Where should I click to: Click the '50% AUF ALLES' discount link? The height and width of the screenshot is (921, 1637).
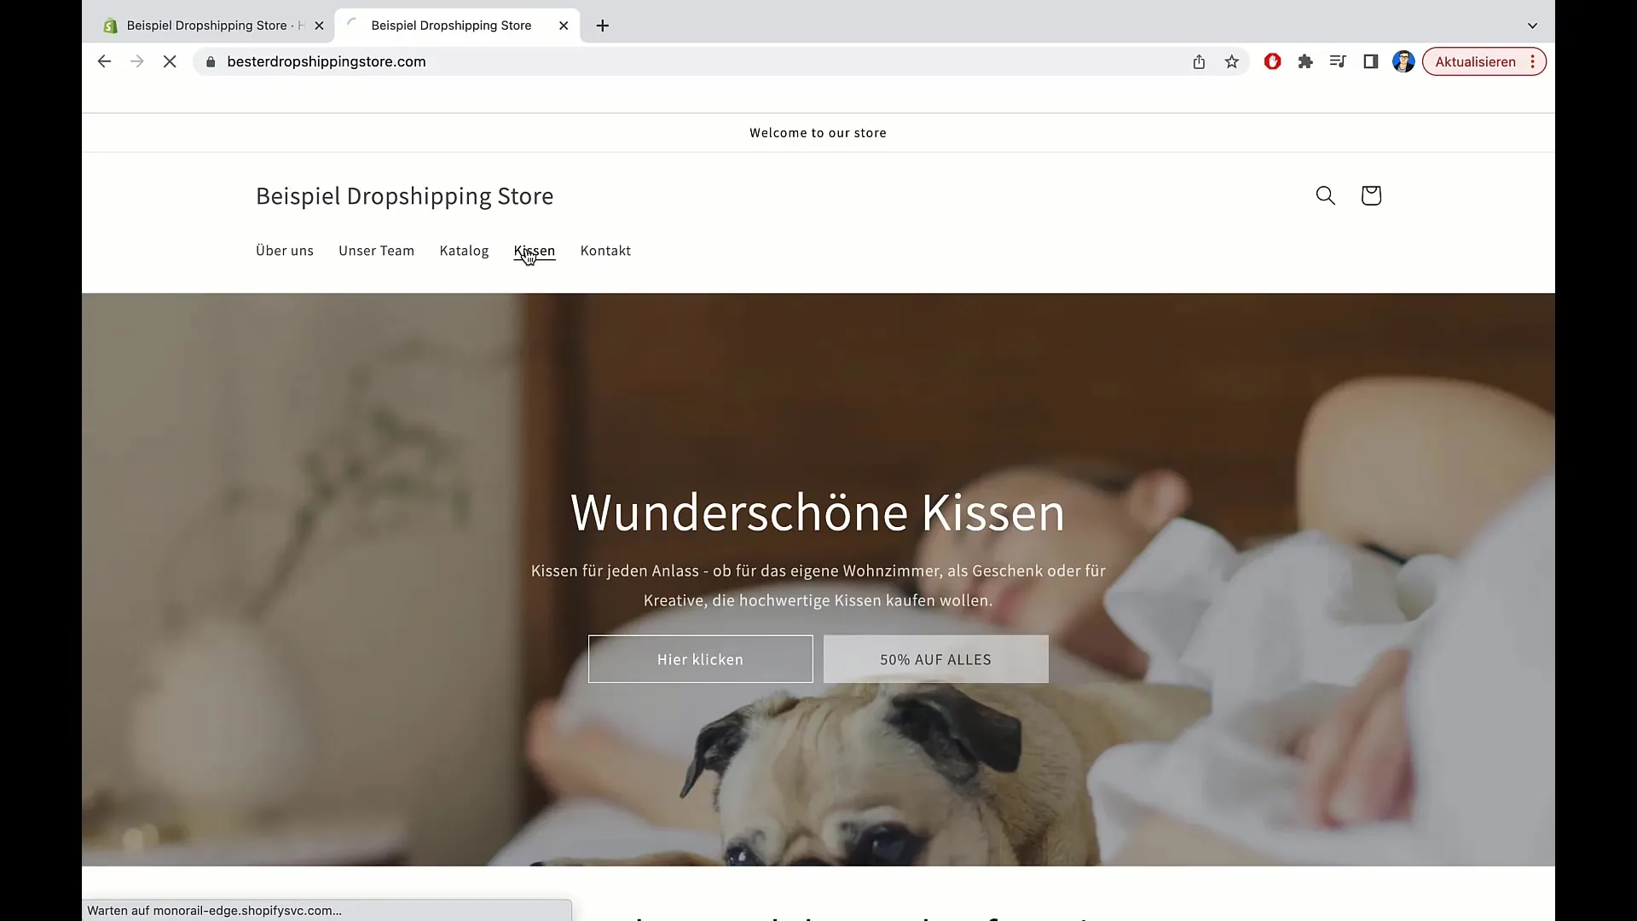coord(935,657)
